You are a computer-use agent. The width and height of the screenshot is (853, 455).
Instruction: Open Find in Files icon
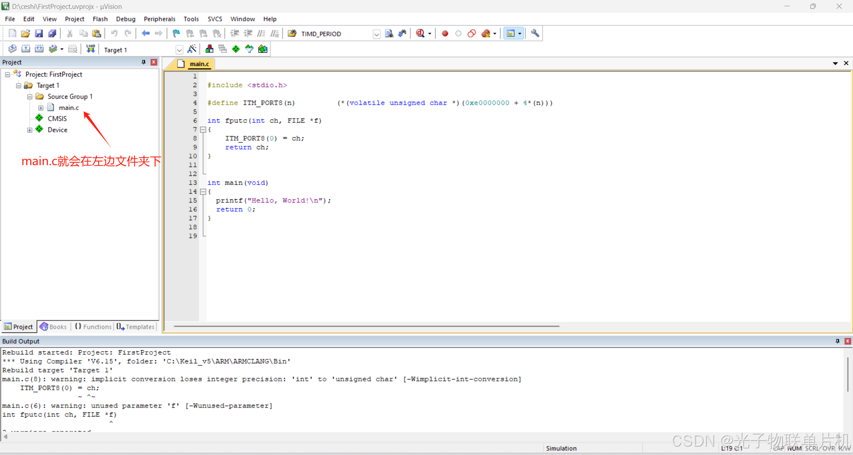[x=292, y=33]
